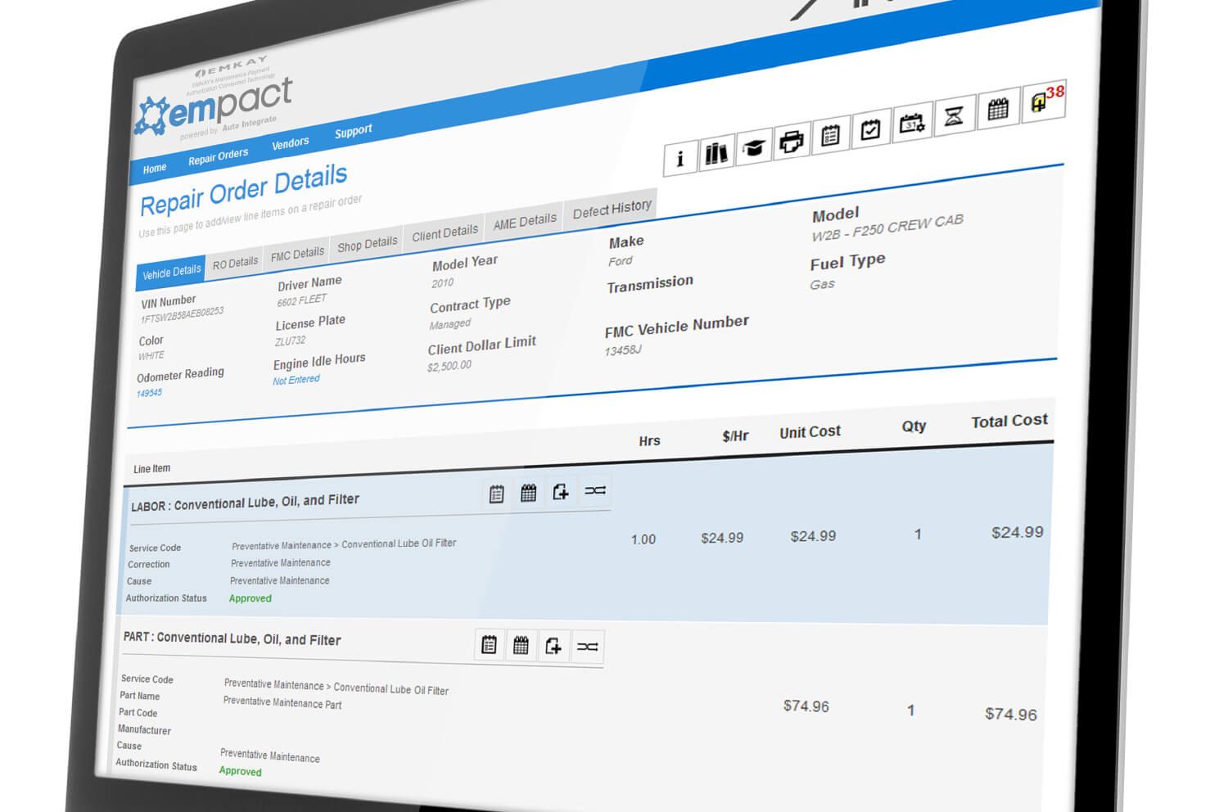Open the calendar grid icon in top toolbar
1219x812 pixels.
[997, 110]
